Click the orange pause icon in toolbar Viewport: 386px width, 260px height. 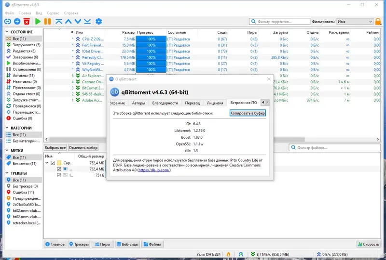pos(47,22)
